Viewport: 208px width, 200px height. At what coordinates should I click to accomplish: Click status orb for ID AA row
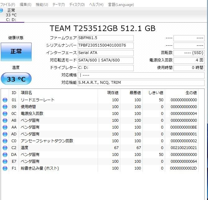click(x=5, y=127)
